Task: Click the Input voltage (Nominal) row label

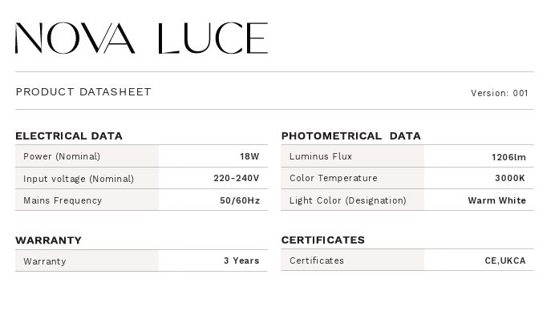Action: pyautogui.click(x=79, y=179)
